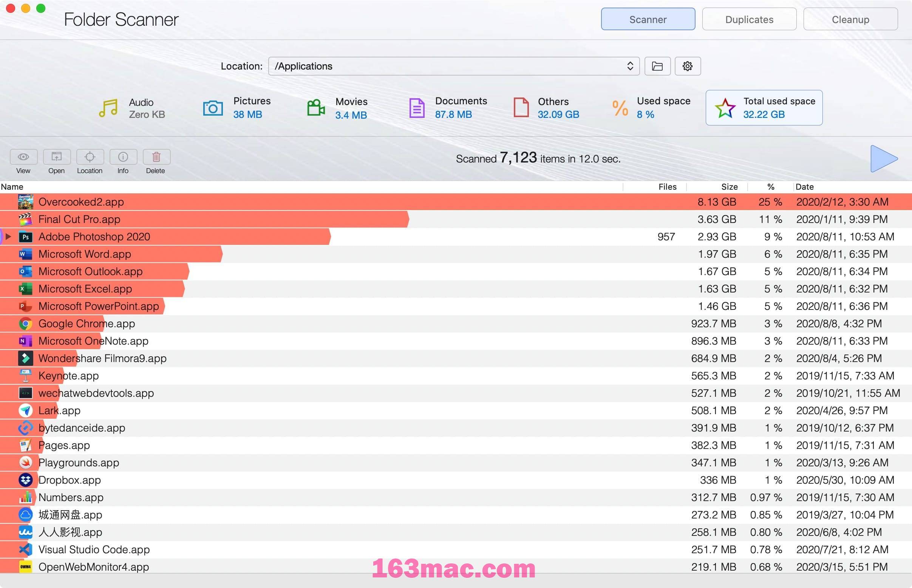The width and height of the screenshot is (912, 588).
Task: Sort by the % column header
Action: pos(771,187)
